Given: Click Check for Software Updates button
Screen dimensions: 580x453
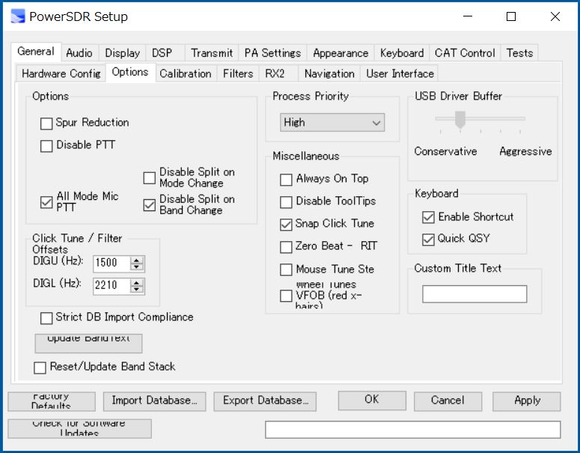Looking at the screenshot, I should [79, 428].
